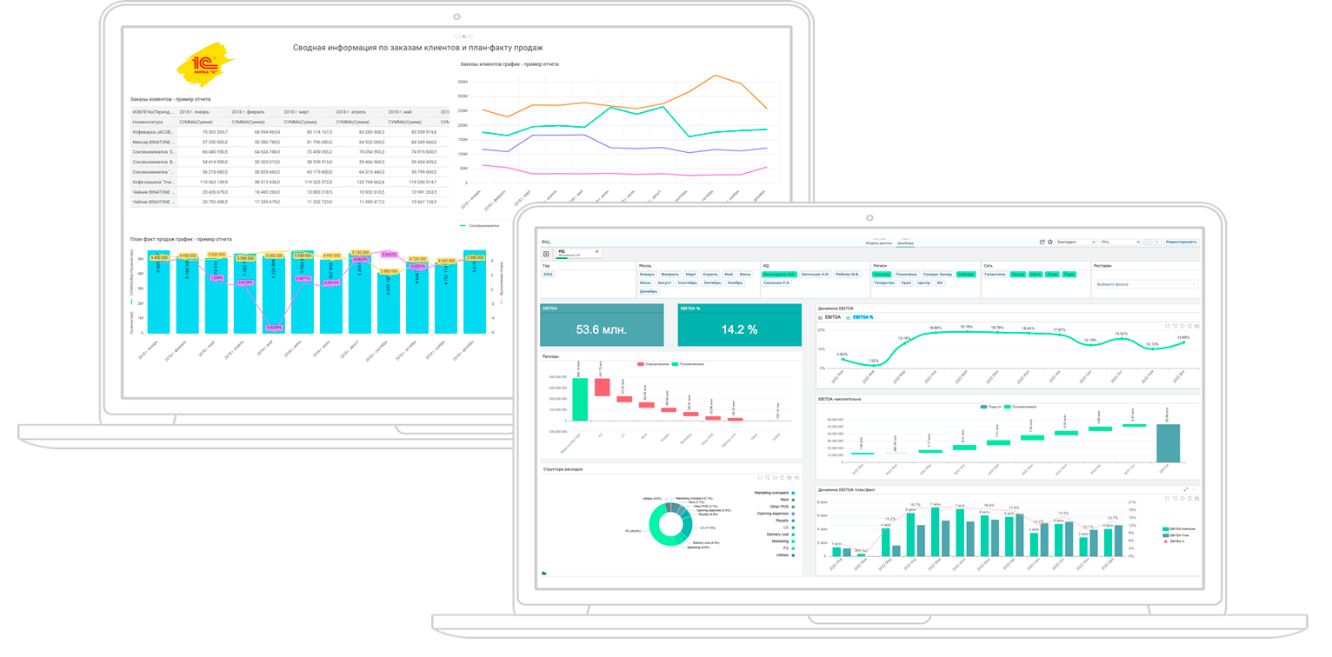Image resolution: width=1332 pixels, height=657 pixels.
Task: Toggle the EBITDA План legend entry
Action: [1176, 535]
